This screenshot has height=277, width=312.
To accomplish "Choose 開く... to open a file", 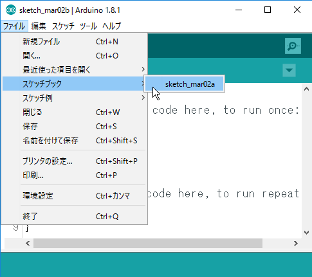I will [74, 55].
